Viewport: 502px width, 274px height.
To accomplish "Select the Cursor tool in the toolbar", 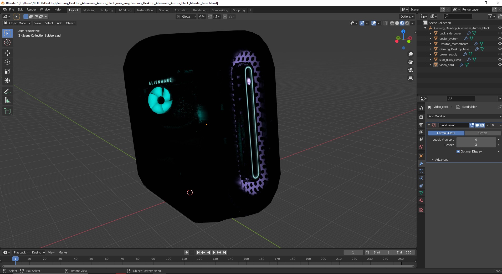I will (x=7, y=42).
